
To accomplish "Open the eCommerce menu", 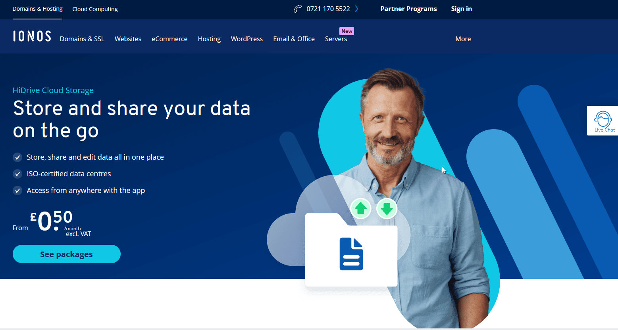I will pyautogui.click(x=169, y=39).
